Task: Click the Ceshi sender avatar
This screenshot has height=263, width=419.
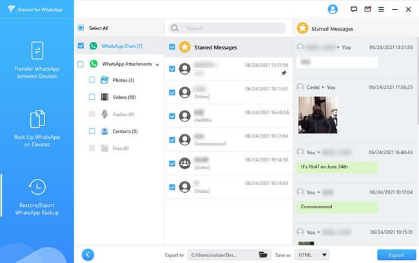Action: coord(300,87)
